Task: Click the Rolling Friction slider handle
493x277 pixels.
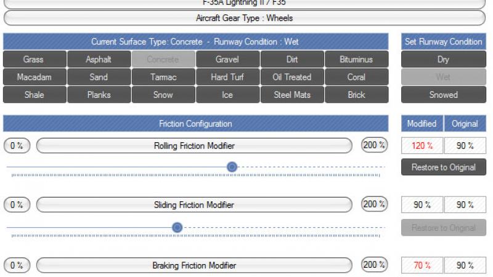Action: coord(232,167)
